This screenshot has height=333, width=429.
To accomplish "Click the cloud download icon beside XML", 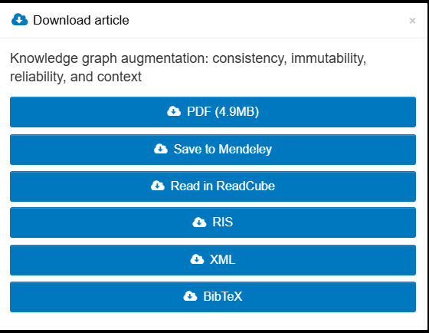I will click(x=197, y=259).
